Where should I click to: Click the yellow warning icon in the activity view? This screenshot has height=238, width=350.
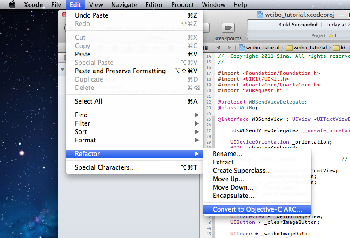[330, 36]
